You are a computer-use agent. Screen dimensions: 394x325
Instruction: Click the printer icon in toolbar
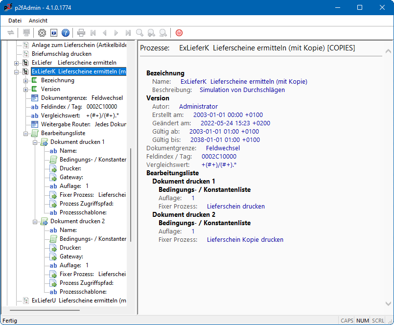point(81,33)
